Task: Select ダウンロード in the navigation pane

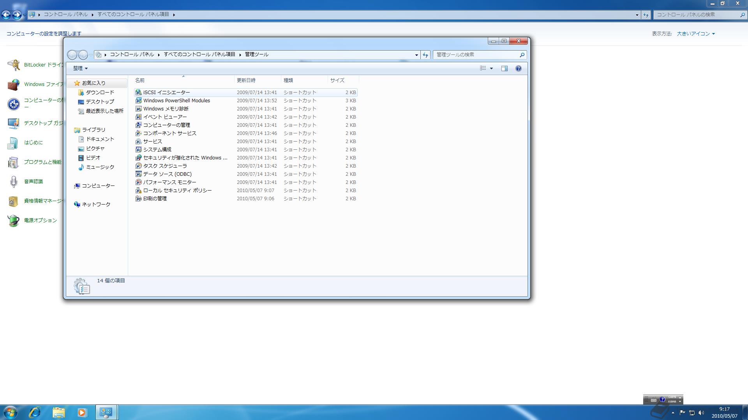Action: (100, 93)
